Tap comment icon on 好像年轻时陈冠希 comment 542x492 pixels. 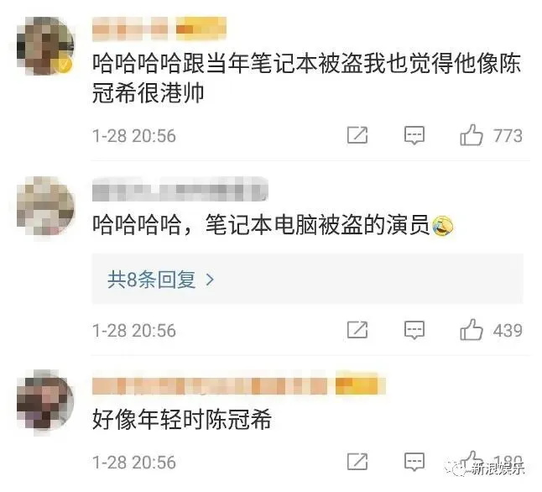pyautogui.click(x=414, y=462)
